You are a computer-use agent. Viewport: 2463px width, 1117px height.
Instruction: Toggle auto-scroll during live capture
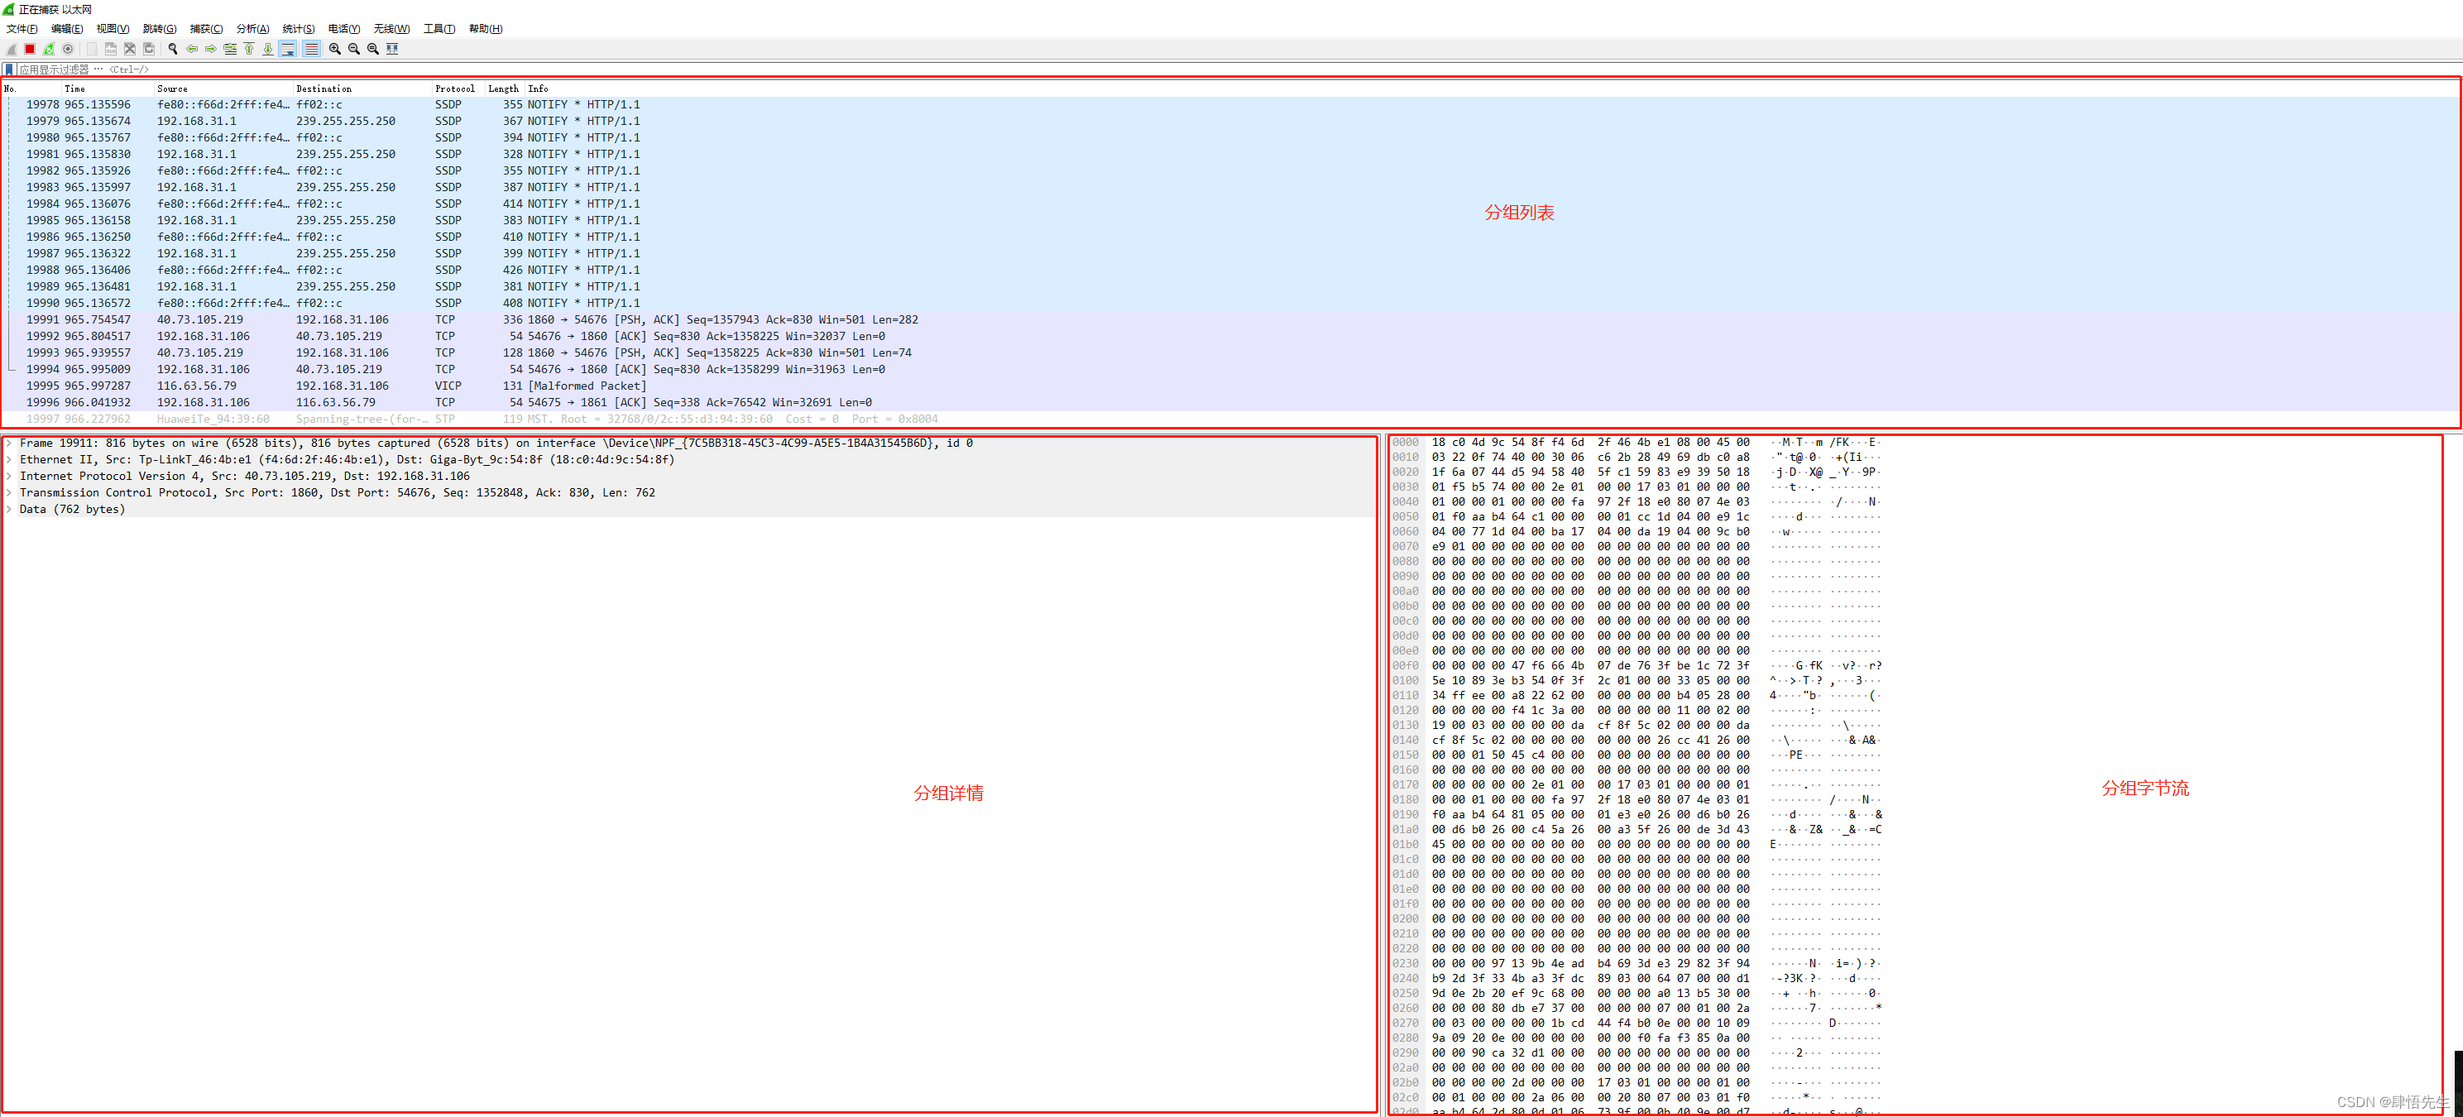(288, 49)
